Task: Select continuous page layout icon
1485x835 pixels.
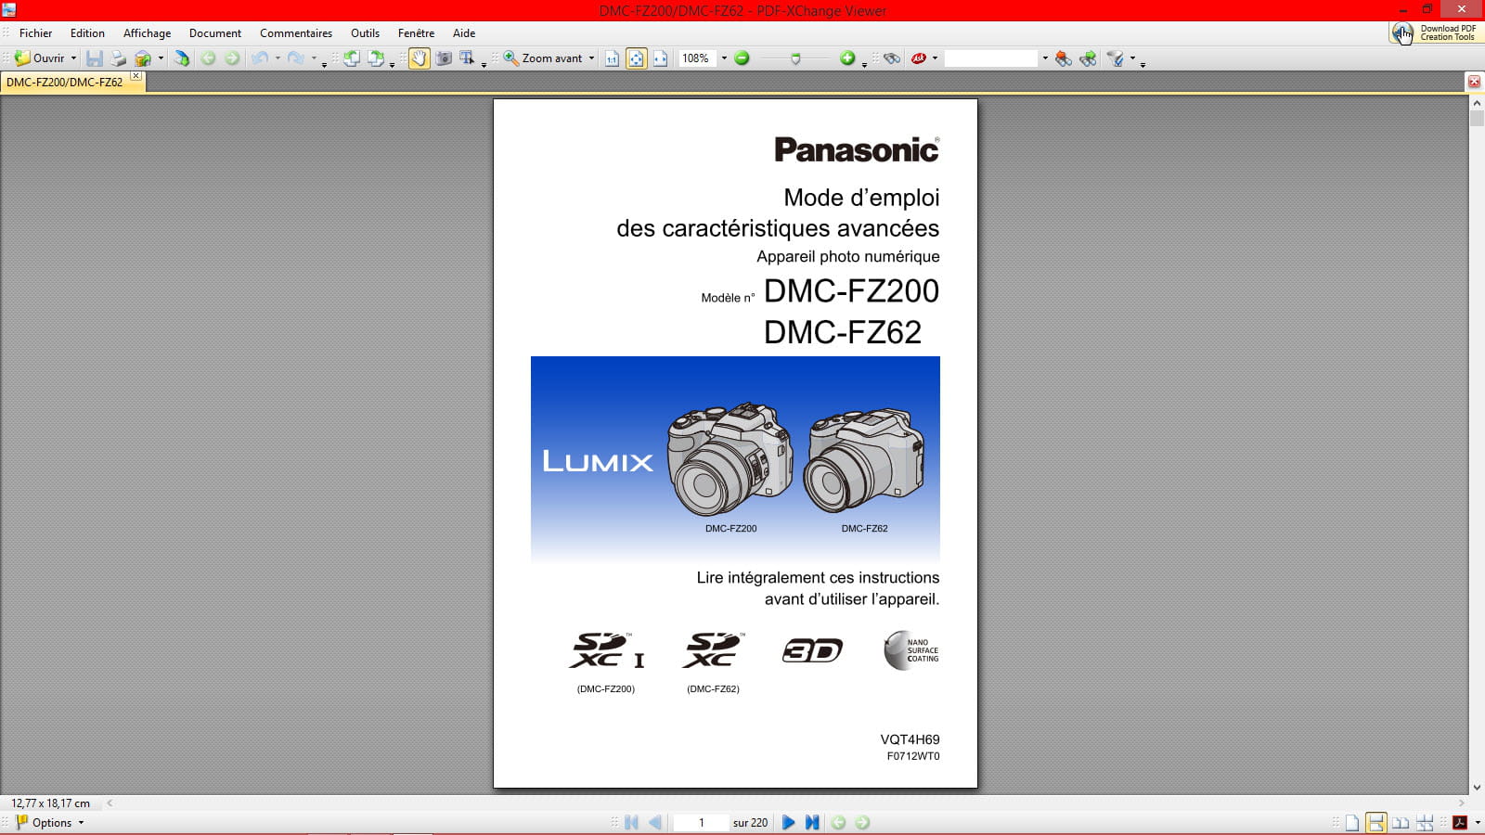Action: 1376,822
